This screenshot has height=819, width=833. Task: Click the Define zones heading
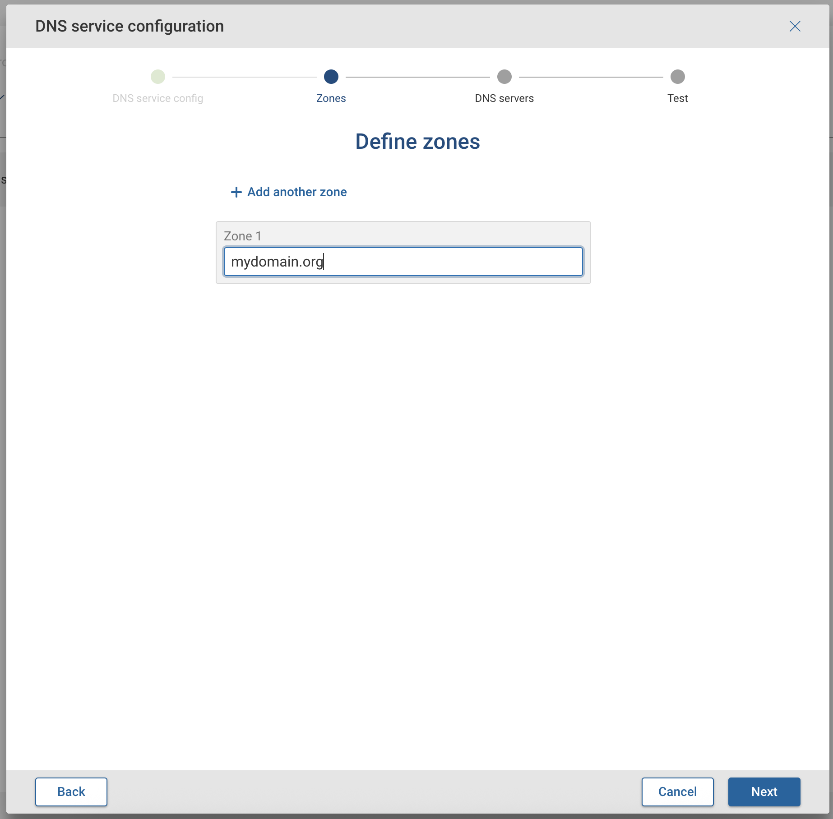pos(417,141)
